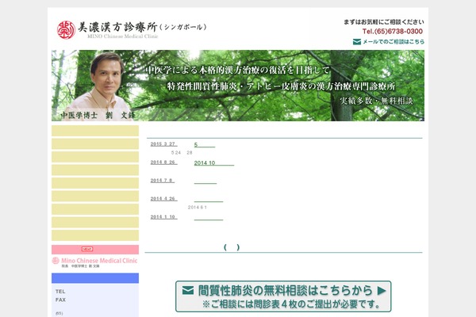Click the forest banner image with doctor

click(x=238, y=86)
